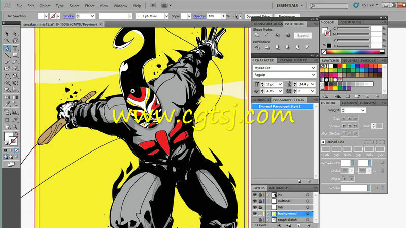
Task: Enable the Dashed Line checkbox
Action: 323,142
